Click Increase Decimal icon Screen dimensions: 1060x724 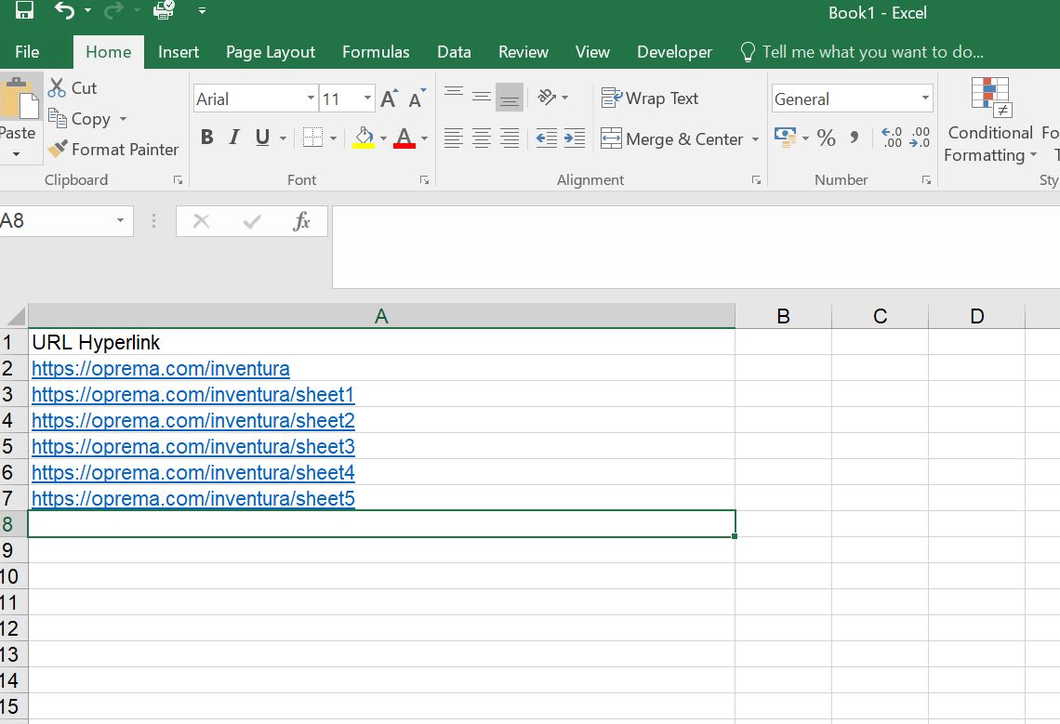click(x=892, y=138)
